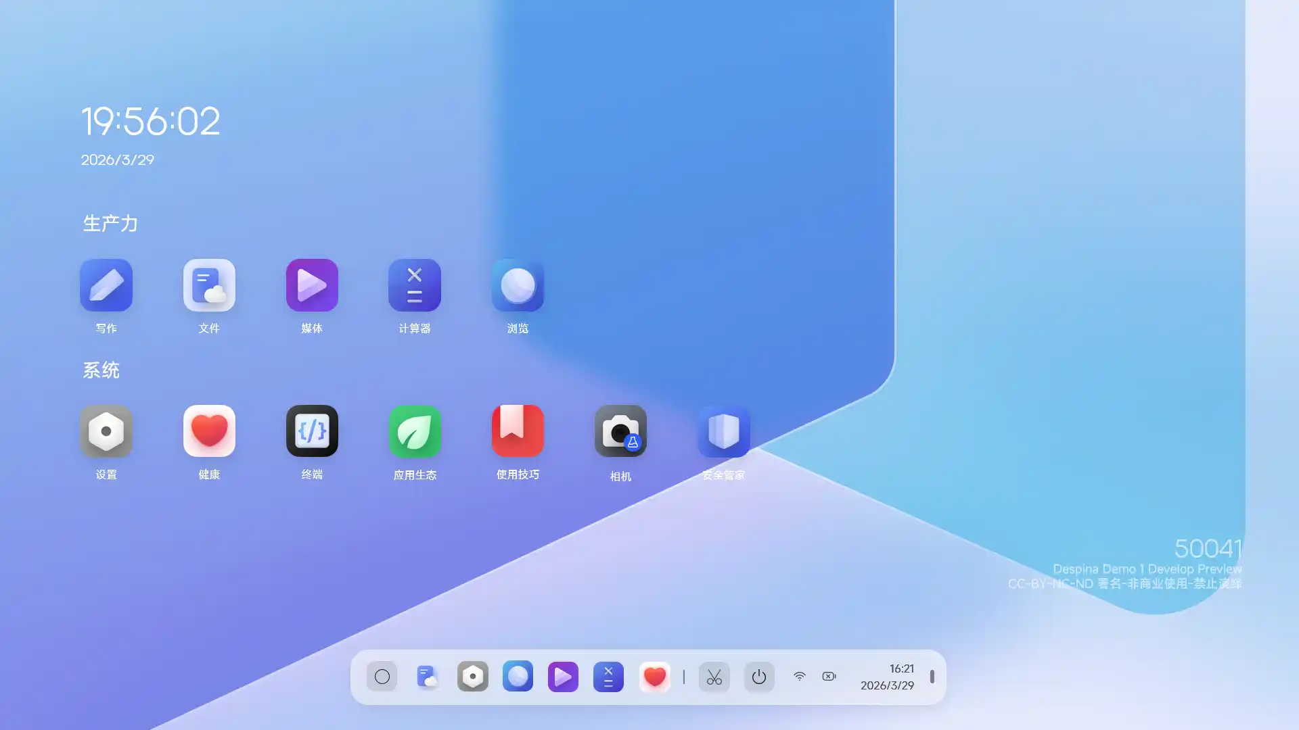Open the 应用生态 app store icon
The width and height of the screenshot is (1299, 730).
click(415, 431)
